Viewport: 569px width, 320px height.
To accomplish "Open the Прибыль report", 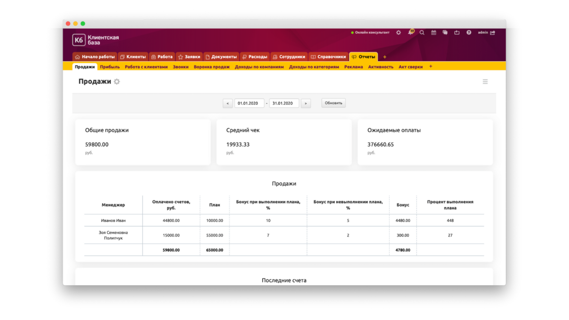I will pos(110,67).
